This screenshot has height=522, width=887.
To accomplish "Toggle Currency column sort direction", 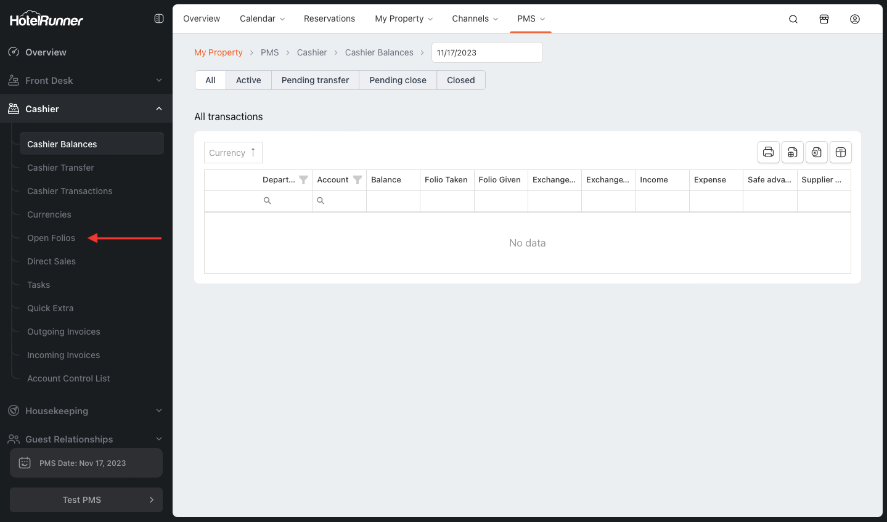I will tap(253, 152).
